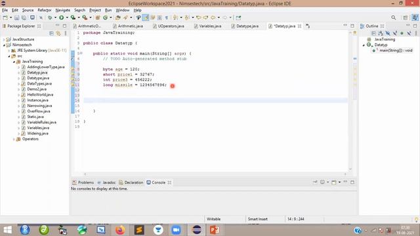The image size is (420, 236).
Task: Open the Source menu
Action: click(x=28, y=10)
